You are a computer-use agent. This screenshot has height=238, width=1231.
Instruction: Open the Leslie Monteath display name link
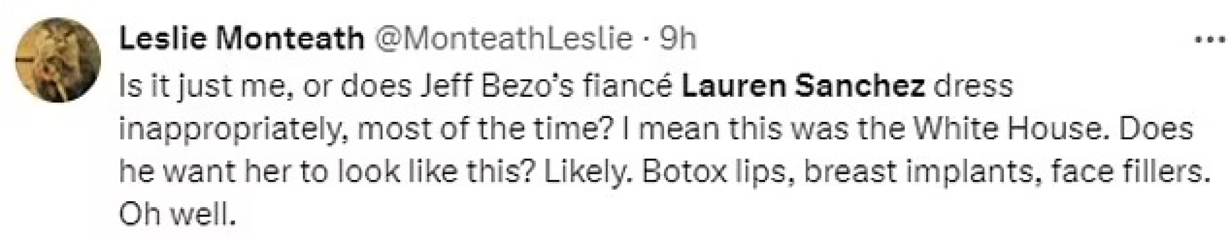pyautogui.click(x=241, y=39)
